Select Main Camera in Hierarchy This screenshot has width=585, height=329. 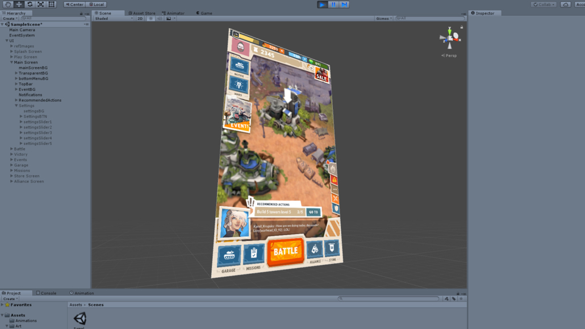point(22,30)
